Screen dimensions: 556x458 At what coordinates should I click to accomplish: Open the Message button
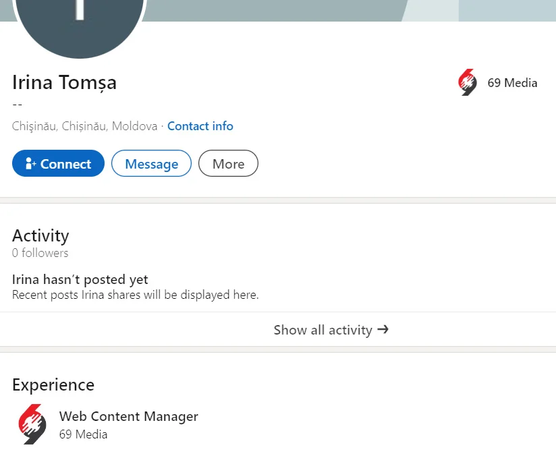point(151,163)
